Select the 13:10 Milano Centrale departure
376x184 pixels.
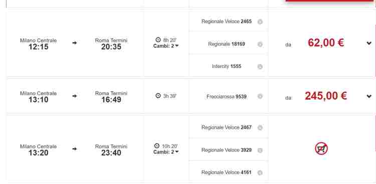pos(39,97)
